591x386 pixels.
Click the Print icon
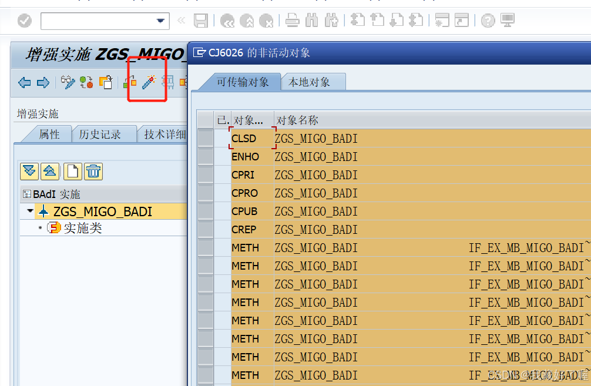pos(292,21)
